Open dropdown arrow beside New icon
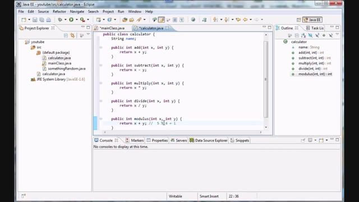This screenshot has width=359, height=202. pyautogui.click(x=29, y=20)
